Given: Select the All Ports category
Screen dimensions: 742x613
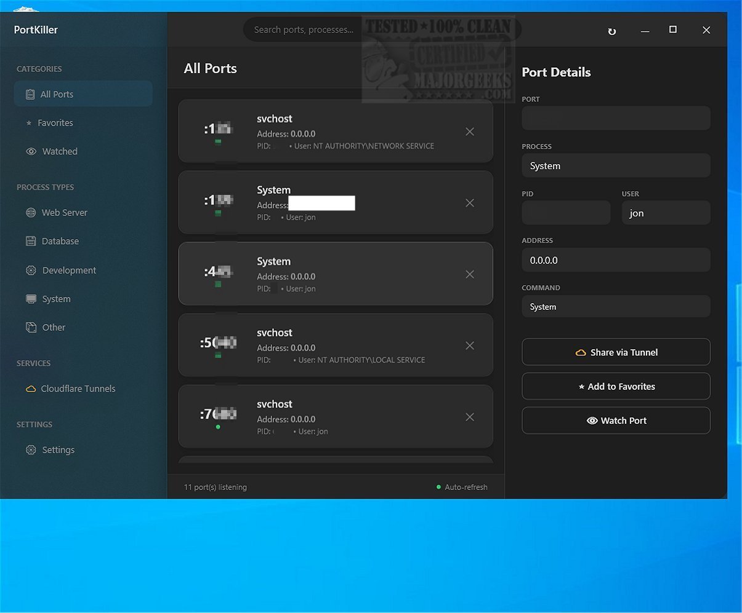Looking at the screenshot, I should click(83, 94).
